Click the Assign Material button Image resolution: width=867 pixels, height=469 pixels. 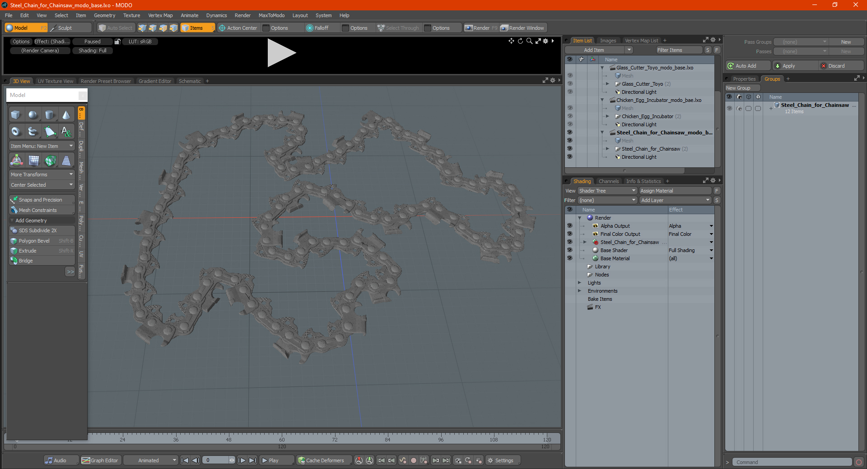(675, 191)
